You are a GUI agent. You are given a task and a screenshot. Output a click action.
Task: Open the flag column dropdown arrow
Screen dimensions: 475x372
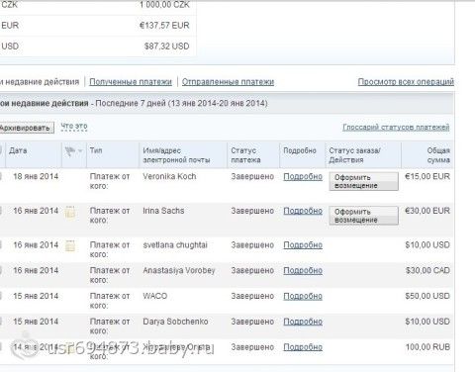(80, 151)
